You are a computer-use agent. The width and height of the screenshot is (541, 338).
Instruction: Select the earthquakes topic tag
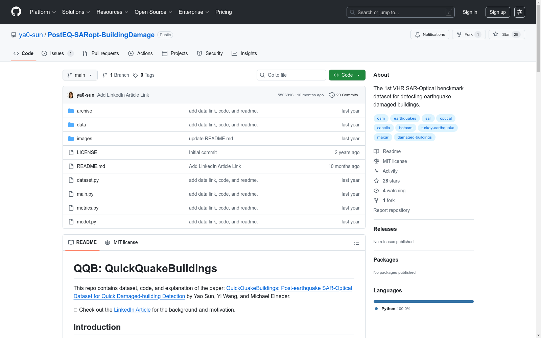[x=405, y=118]
